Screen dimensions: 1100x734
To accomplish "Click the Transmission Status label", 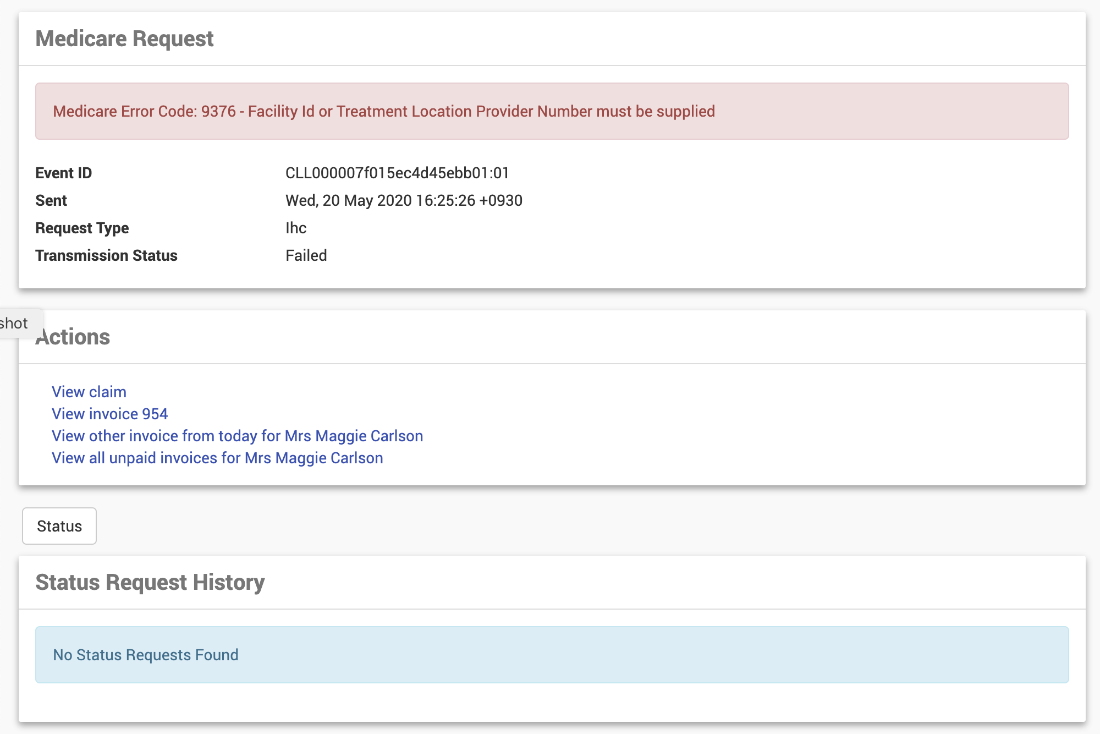I will pos(106,255).
